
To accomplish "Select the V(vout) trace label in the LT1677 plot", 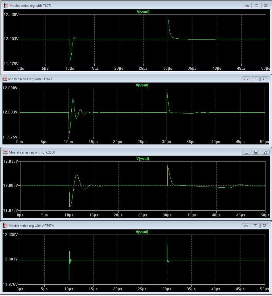I will (x=142, y=85).
